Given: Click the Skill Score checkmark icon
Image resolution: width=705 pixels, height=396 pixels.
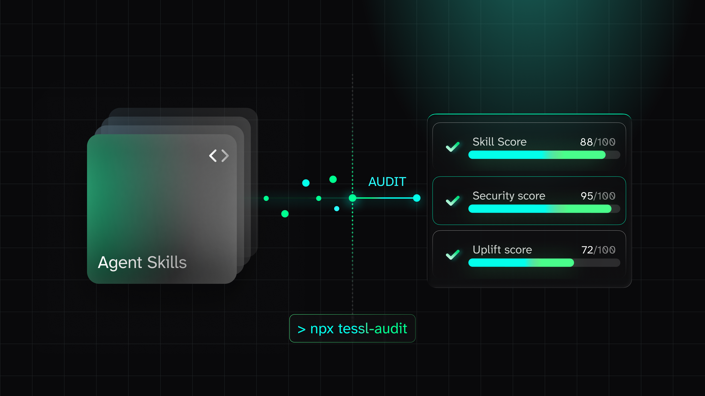Looking at the screenshot, I should click(453, 146).
